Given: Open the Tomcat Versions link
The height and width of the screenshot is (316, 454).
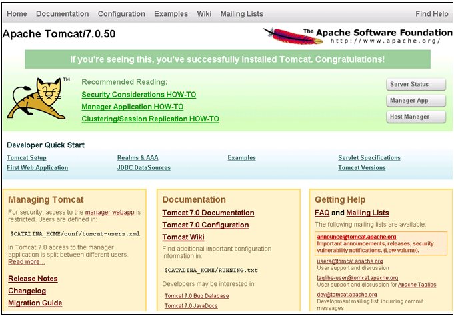Looking at the screenshot, I should pyautogui.click(x=361, y=168).
